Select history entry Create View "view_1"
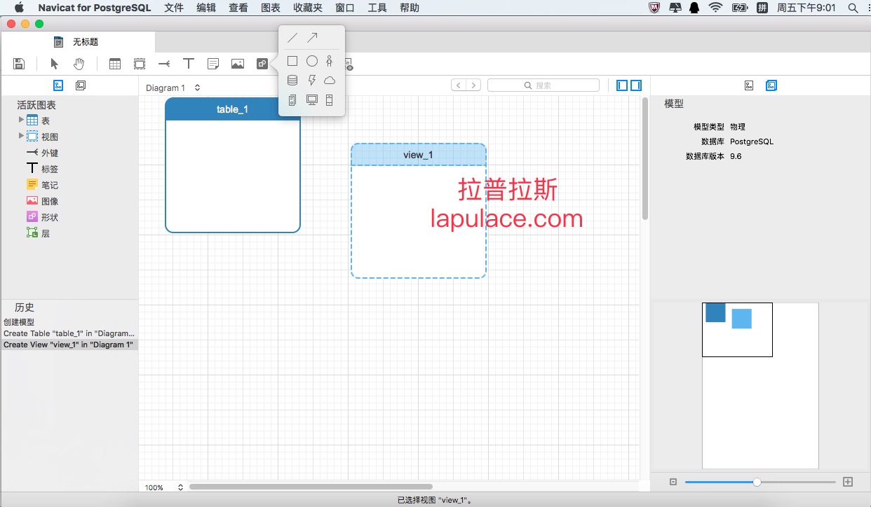Viewport: 871px width, 507px height. (x=69, y=345)
